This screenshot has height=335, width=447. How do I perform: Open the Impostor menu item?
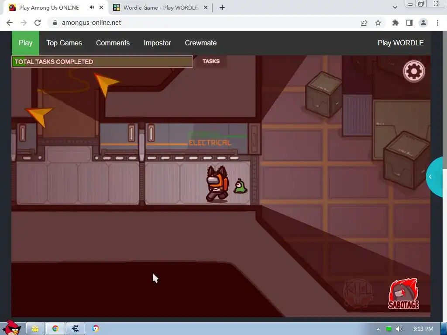157,43
